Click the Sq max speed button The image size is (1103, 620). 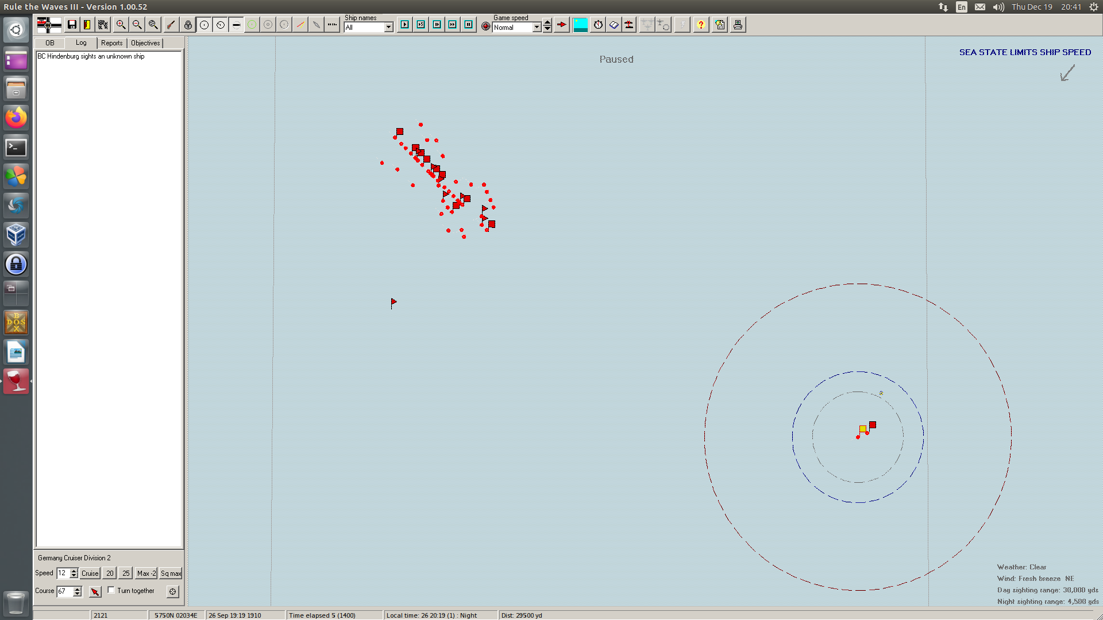(171, 573)
